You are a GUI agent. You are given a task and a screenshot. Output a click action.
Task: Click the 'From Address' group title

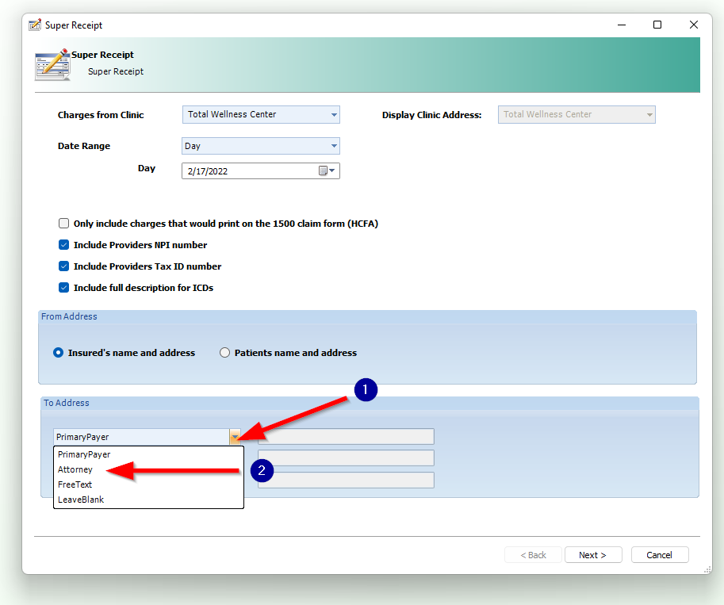pyautogui.click(x=69, y=316)
